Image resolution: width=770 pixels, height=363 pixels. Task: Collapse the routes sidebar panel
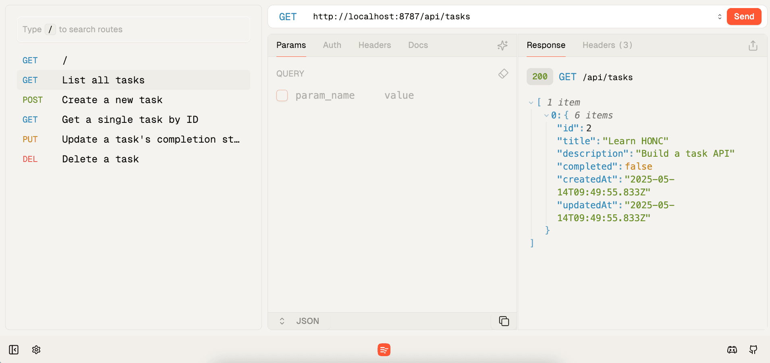coord(13,350)
